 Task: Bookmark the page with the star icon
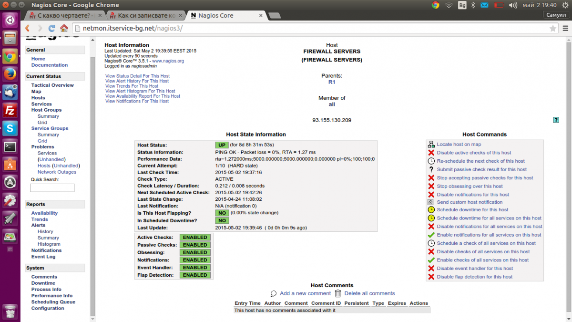pos(552,28)
